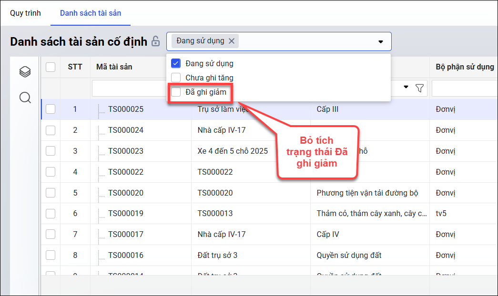This screenshot has width=498, height=296.
Task: Click asset name 'TS000013'
Action: [215, 214]
